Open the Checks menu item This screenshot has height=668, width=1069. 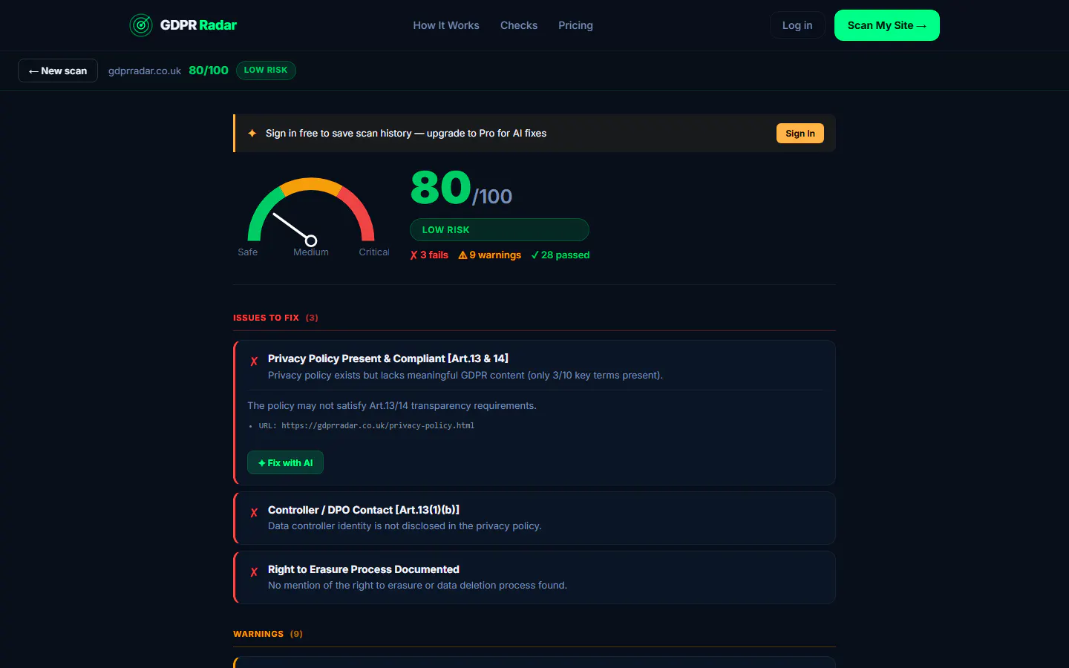click(x=519, y=25)
